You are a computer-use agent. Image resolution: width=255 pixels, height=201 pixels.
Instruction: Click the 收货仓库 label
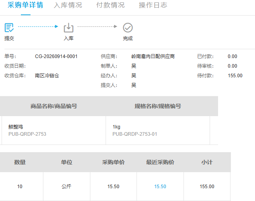coord(15,76)
